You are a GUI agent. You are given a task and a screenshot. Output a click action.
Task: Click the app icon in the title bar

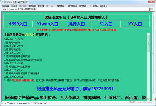tap(2, 2)
